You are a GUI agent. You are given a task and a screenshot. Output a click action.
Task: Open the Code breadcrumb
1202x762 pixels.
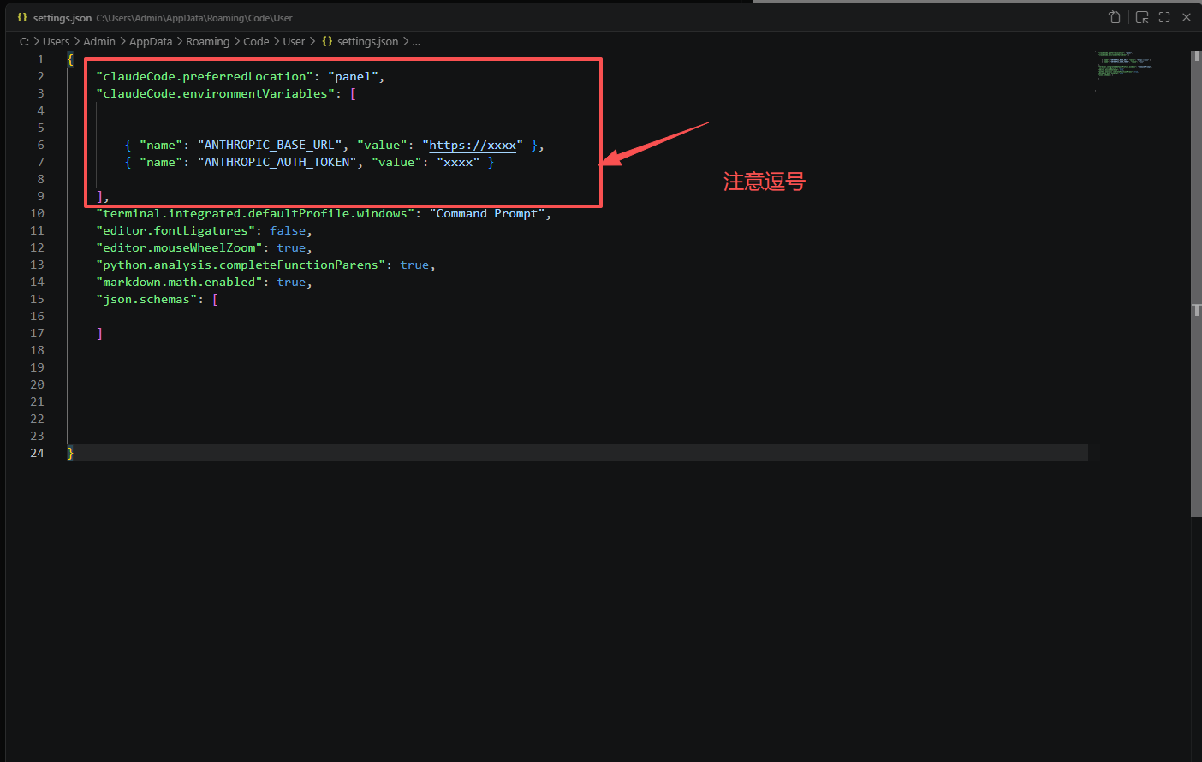coord(256,41)
